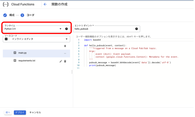Delete requirements.txt with trash icon
The width and height of the screenshot is (195, 117).
pyautogui.click(x=65, y=61)
